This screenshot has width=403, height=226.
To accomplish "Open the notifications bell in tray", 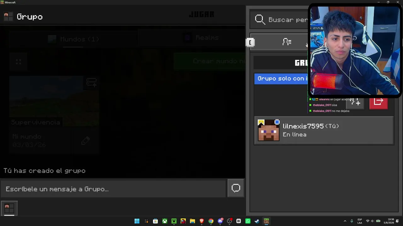I will (398, 221).
